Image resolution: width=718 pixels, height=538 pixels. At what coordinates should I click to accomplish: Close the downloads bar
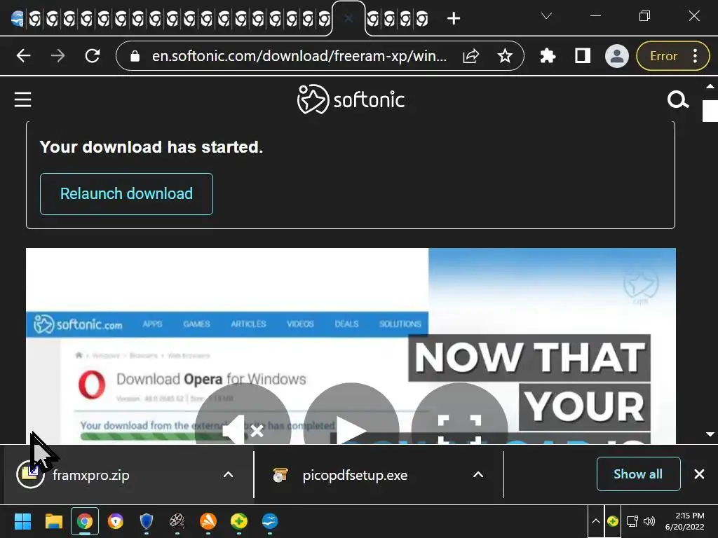(699, 474)
